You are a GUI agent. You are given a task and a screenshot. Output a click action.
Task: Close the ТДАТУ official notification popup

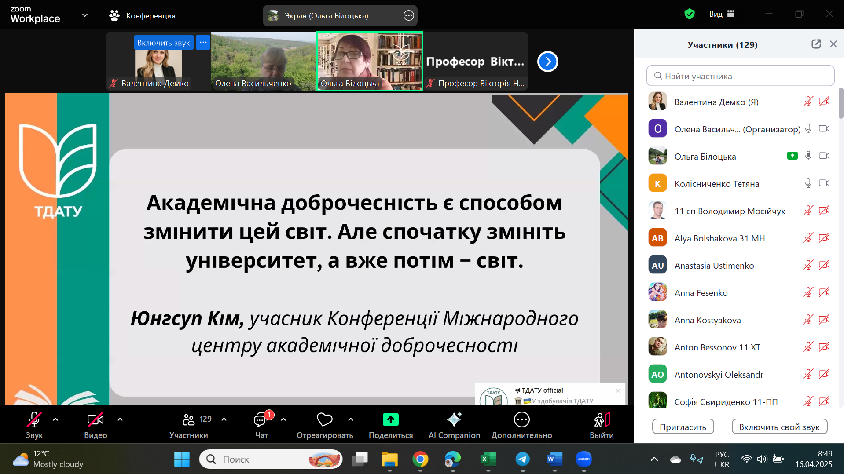(x=618, y=390)
